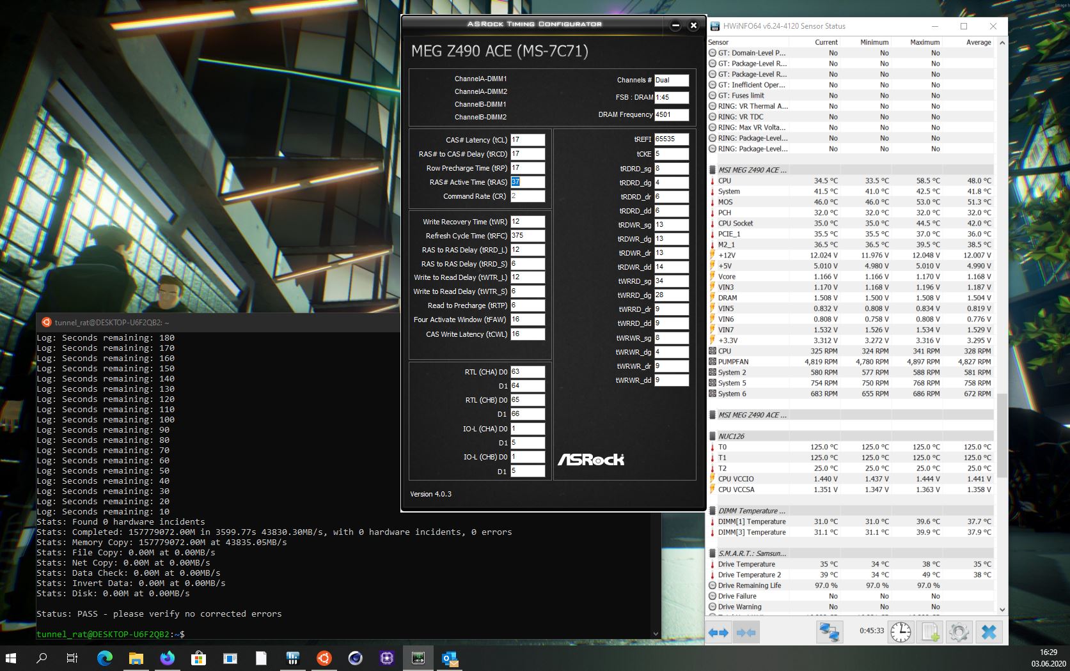Click the lightning bolt icon beside Vcore
Viewport: 1070px width, 671px height.
point(712,277)
